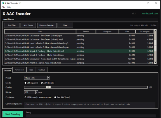The height and width of the screenshot is (118, 161).
Task: Click the Add Folder button
Action: click(28, 25)
